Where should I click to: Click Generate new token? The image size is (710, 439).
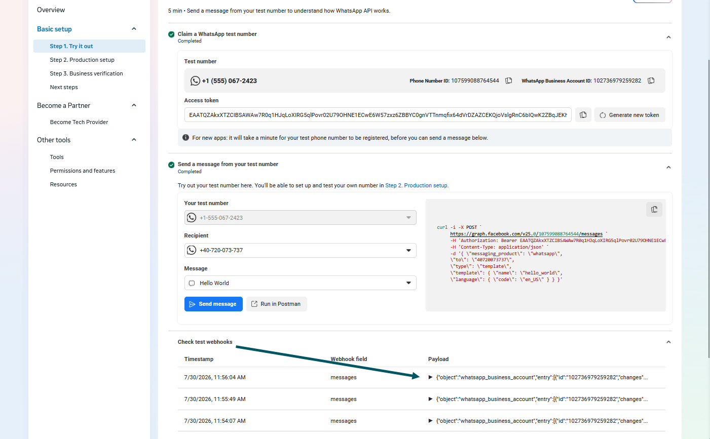(629, 115)
